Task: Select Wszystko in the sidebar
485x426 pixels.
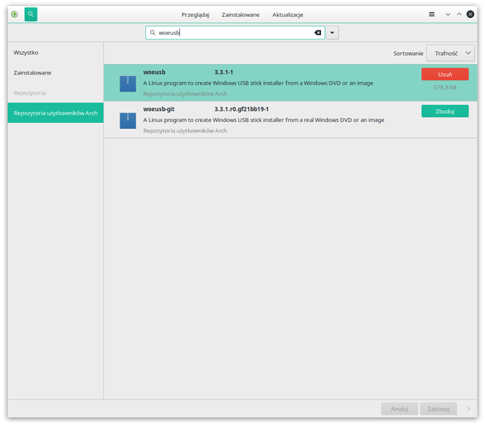Action: coord(56,53)
